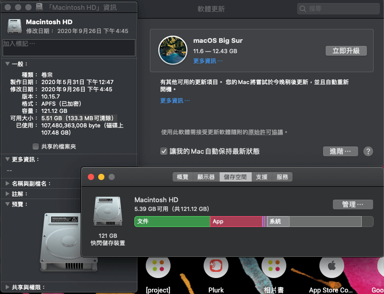The width and height of the screenshot is (384, 294).
Task: Click the green 文件 segment in storage bar
Action: tap(172, 221)
